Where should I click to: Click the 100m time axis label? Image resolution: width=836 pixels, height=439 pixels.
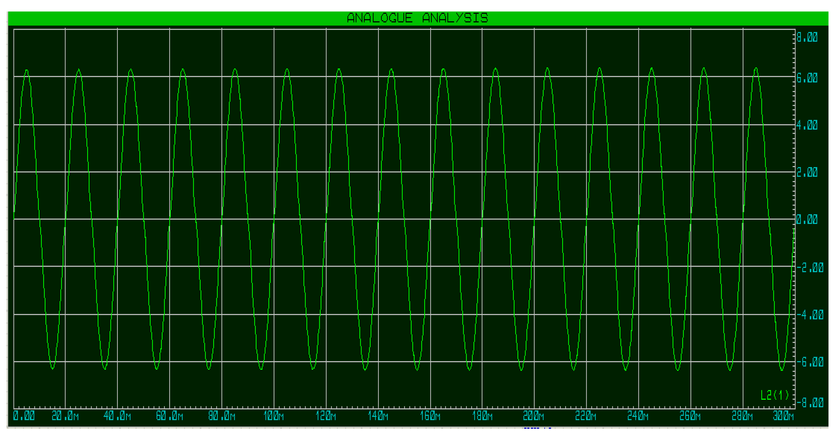click(x=273, y=416)
